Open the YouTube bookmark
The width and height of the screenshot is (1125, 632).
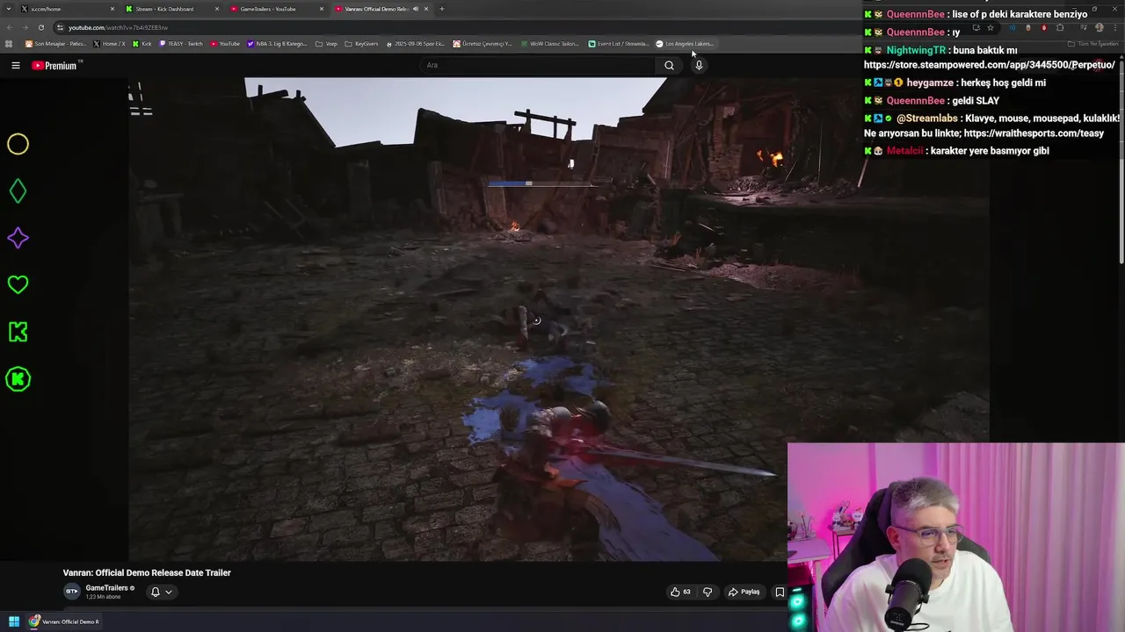225,44
